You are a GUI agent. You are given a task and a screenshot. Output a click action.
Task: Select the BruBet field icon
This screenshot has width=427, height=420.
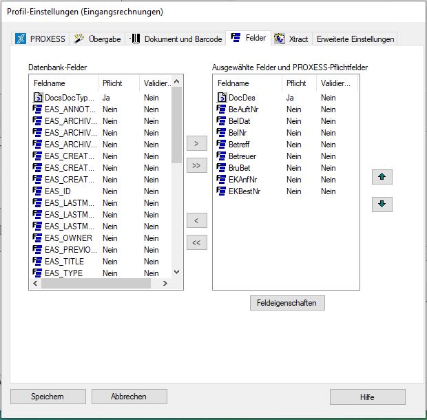pyautogui.click(x=222, y=168)
